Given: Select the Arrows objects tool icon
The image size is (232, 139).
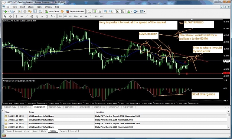Looking at the screenshot, I should pyautogui.click(x=52, y=16).
